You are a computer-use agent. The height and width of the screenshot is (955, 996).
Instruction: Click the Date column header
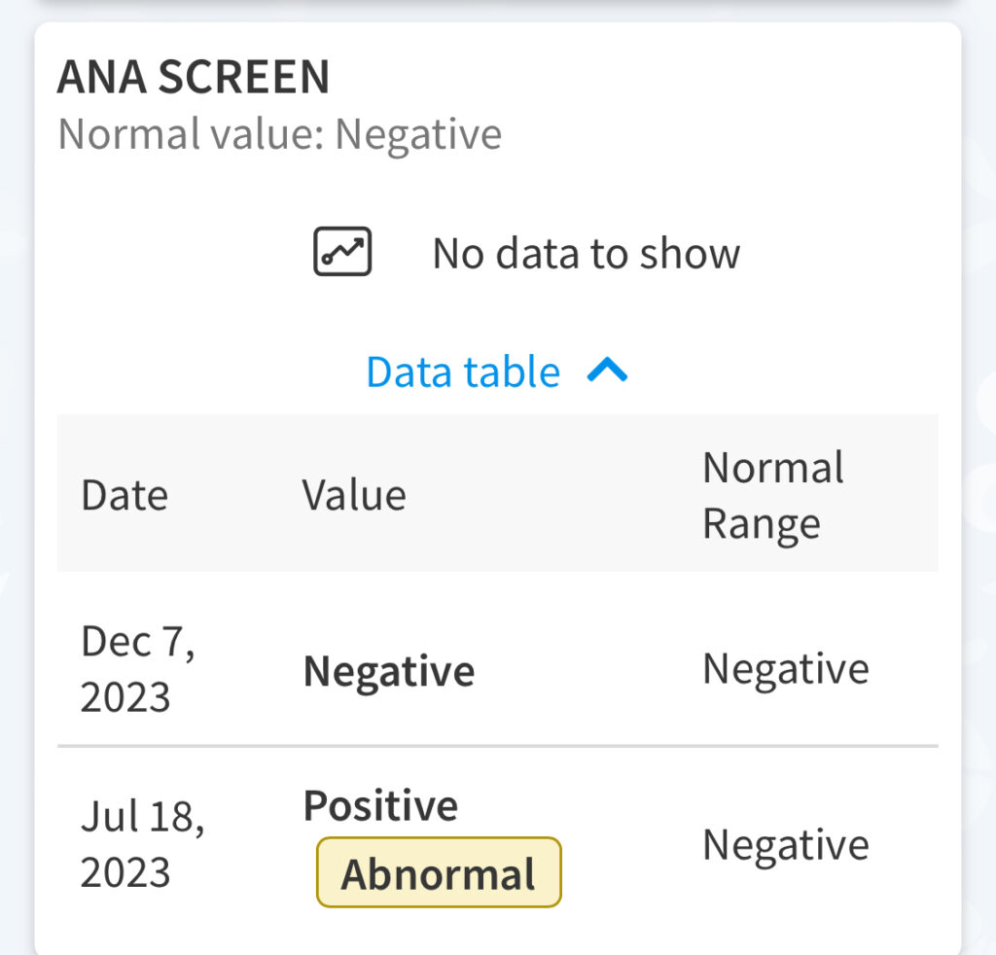(124, 495)
